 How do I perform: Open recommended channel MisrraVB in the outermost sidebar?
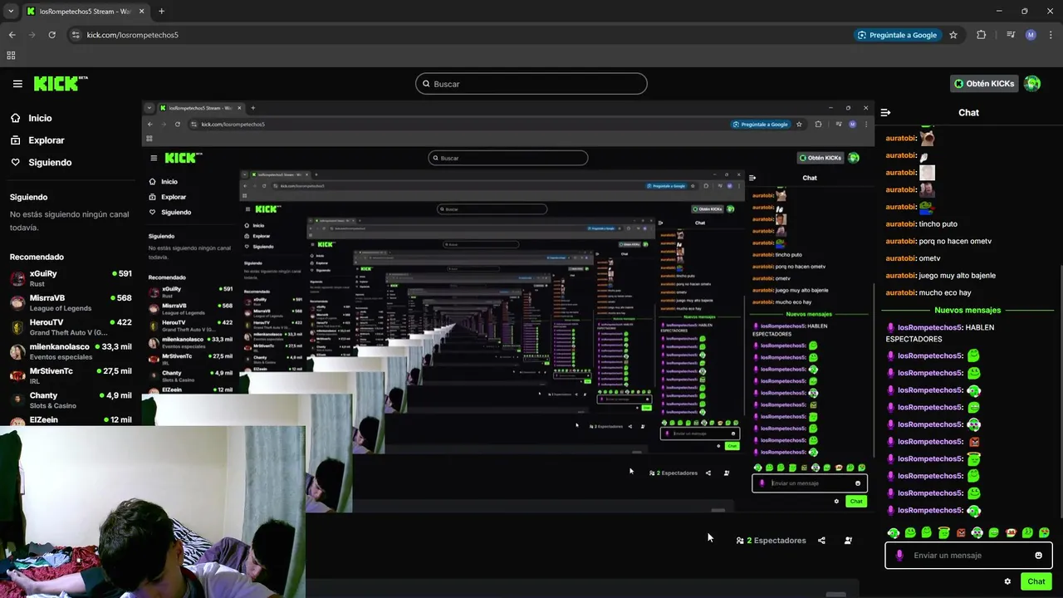tap(71, 302)
